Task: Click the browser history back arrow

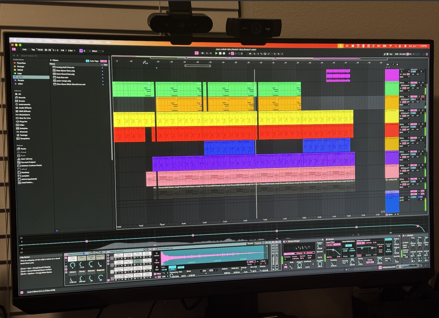Action: (14, 55)
